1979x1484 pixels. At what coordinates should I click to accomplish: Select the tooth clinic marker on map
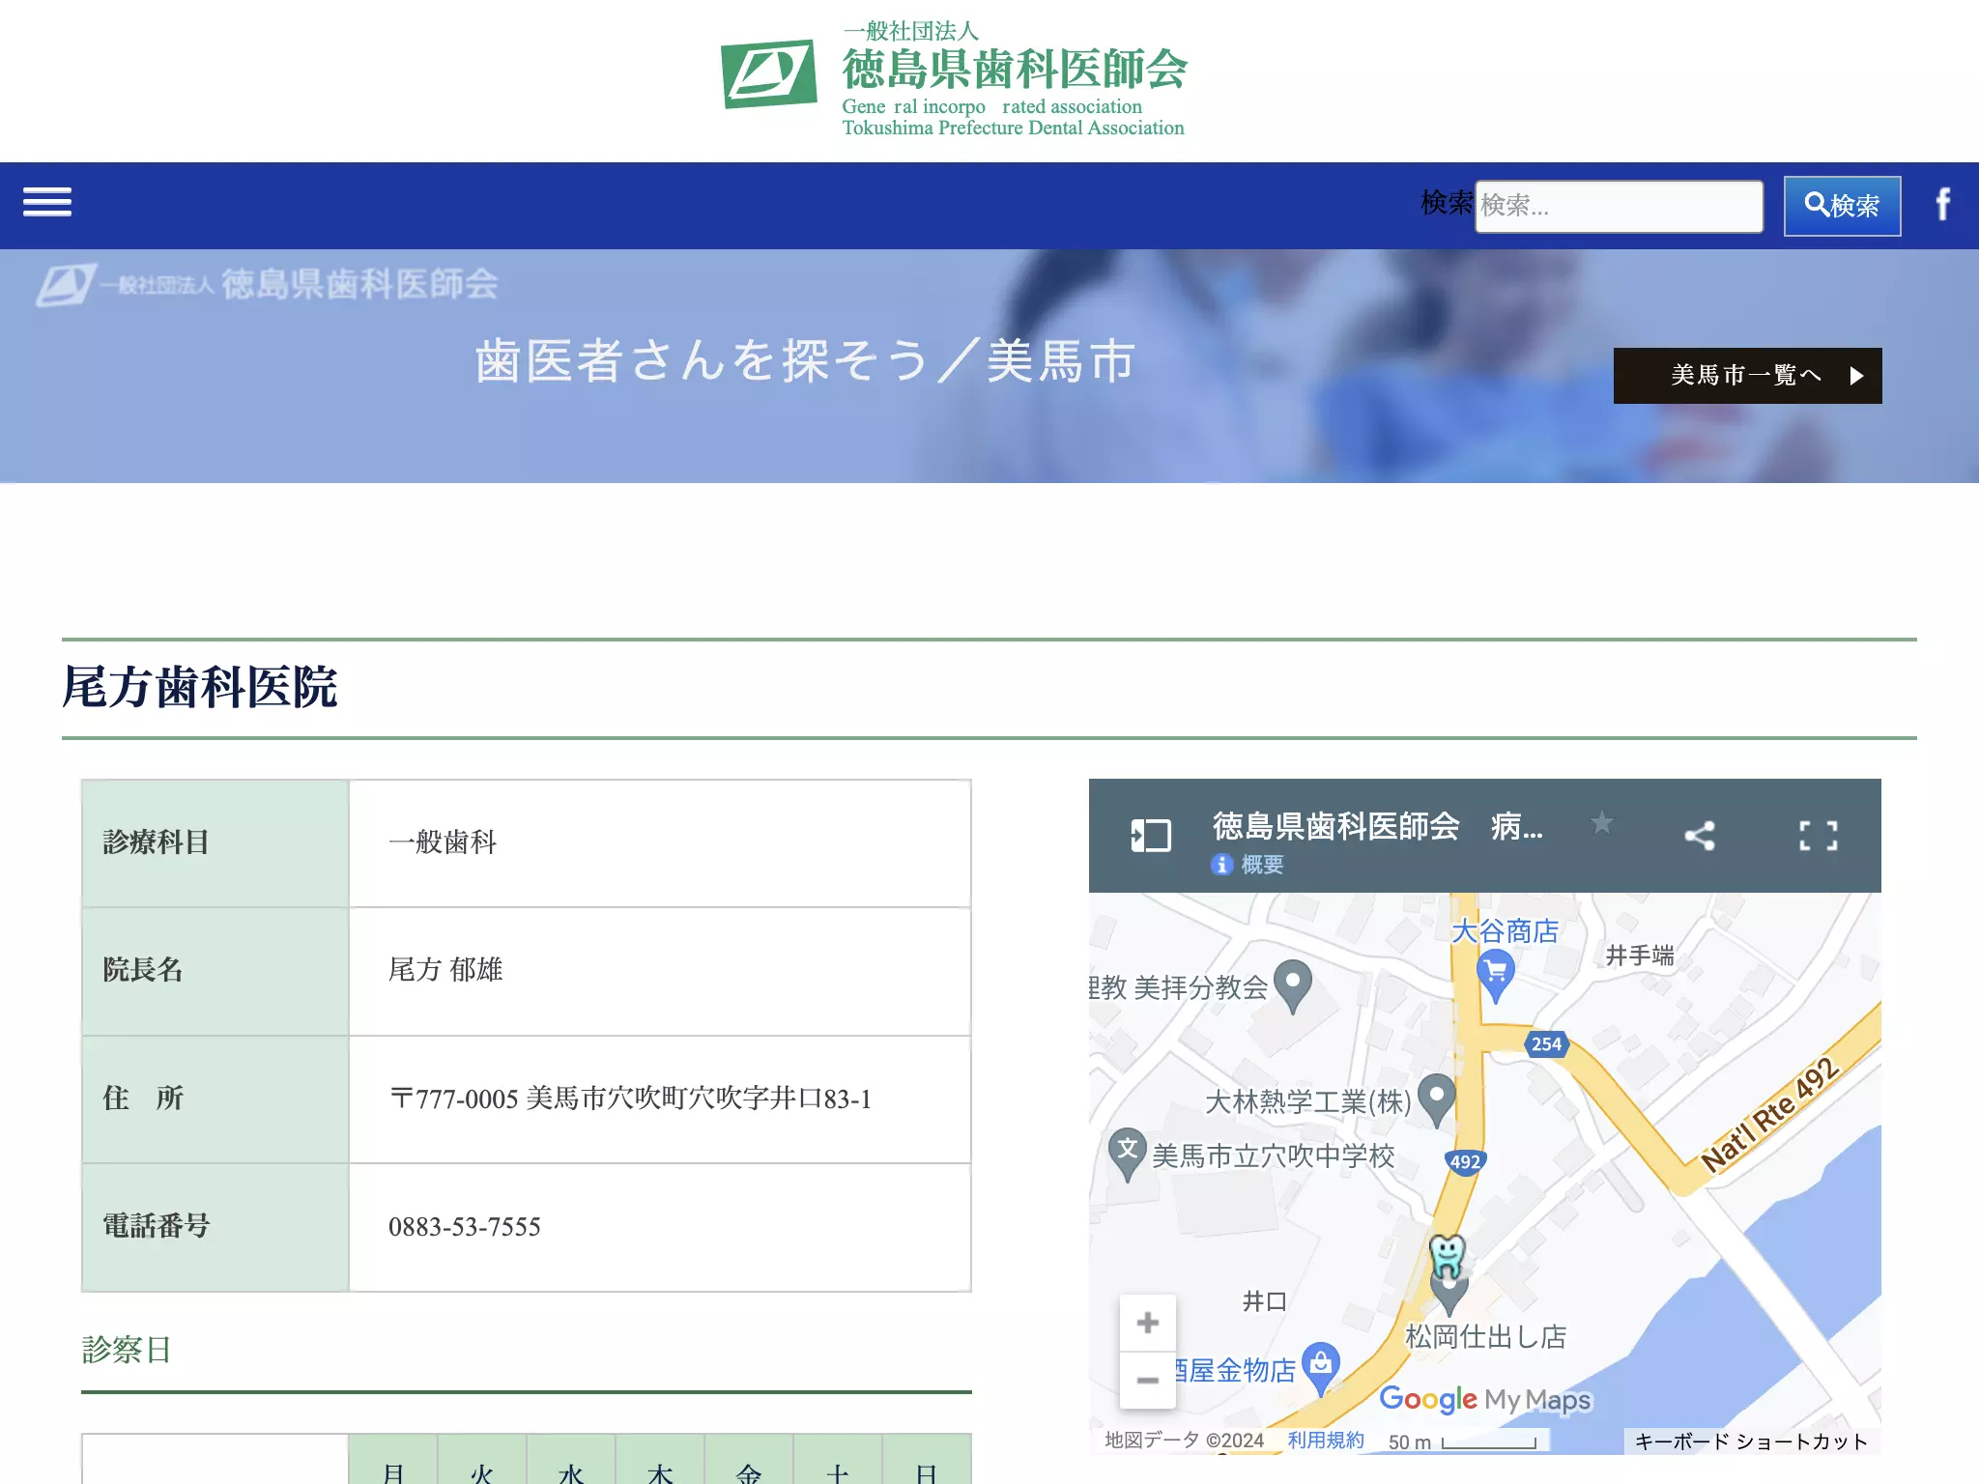click(x=1447, y=1258)
